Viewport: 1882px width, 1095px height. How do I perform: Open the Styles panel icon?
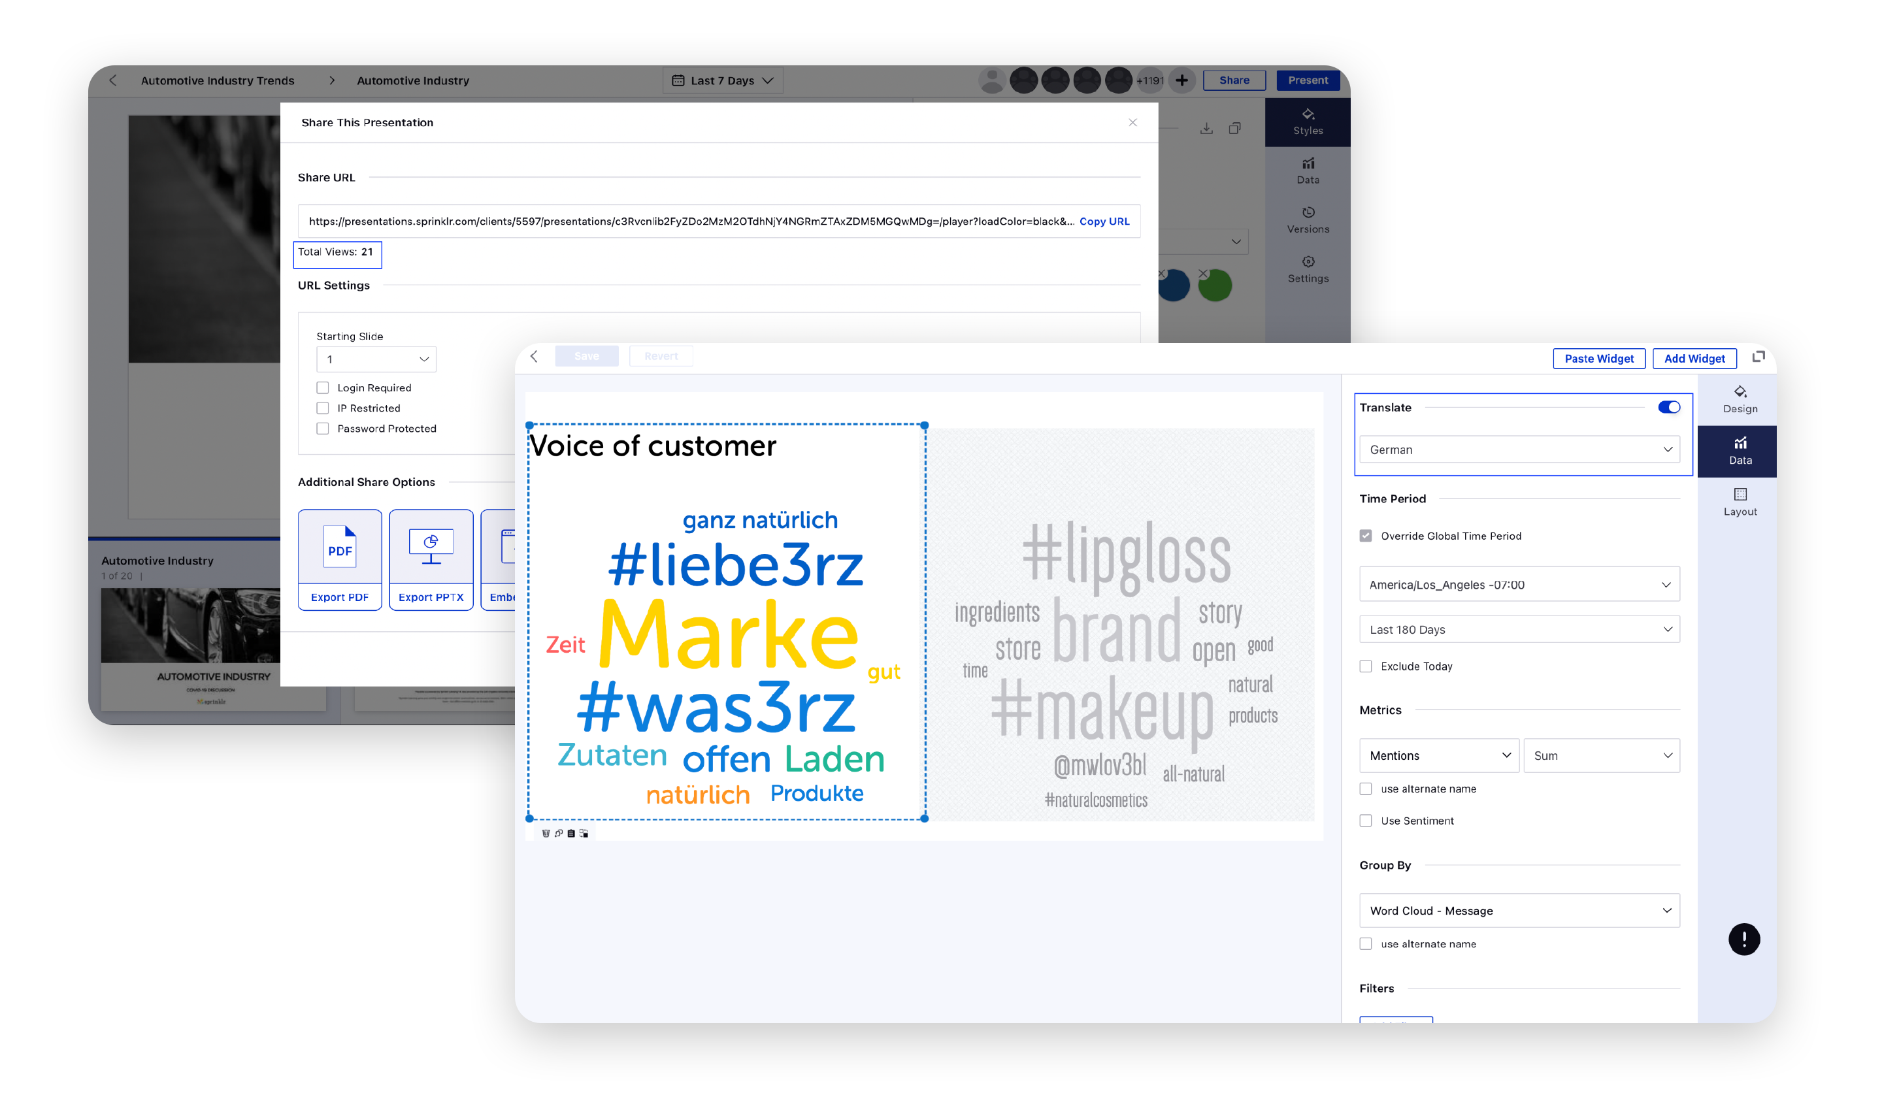coord(1307,115)
